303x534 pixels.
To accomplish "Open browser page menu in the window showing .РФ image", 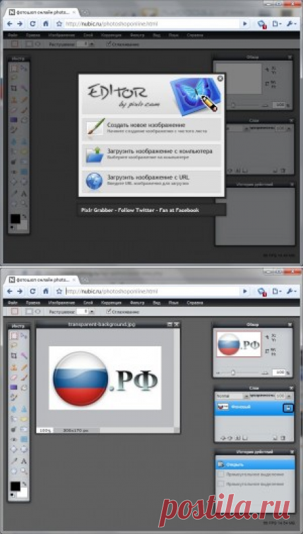I will [277, 291].
